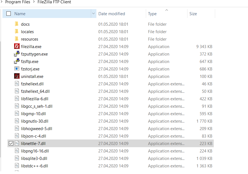This screenshot has height=174, width=248.
Task: Click the fzputtygen.exe icon
Action: pos(17,54)
